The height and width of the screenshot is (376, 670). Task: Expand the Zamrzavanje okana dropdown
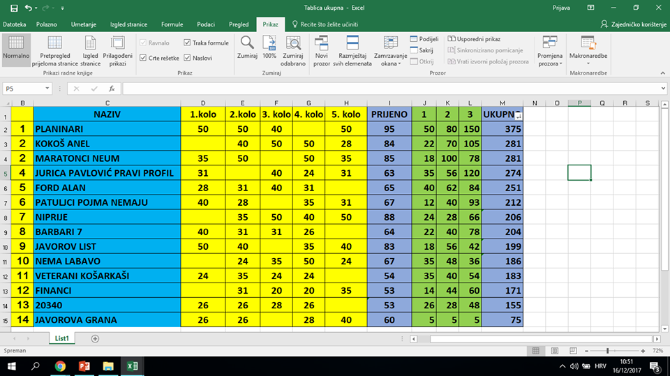point(389,50)
